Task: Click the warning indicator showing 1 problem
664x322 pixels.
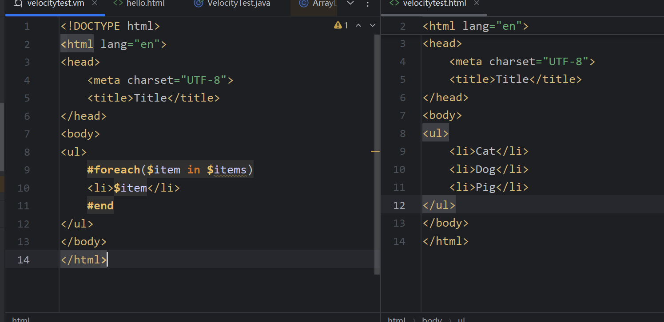Action: pos(341,26)
